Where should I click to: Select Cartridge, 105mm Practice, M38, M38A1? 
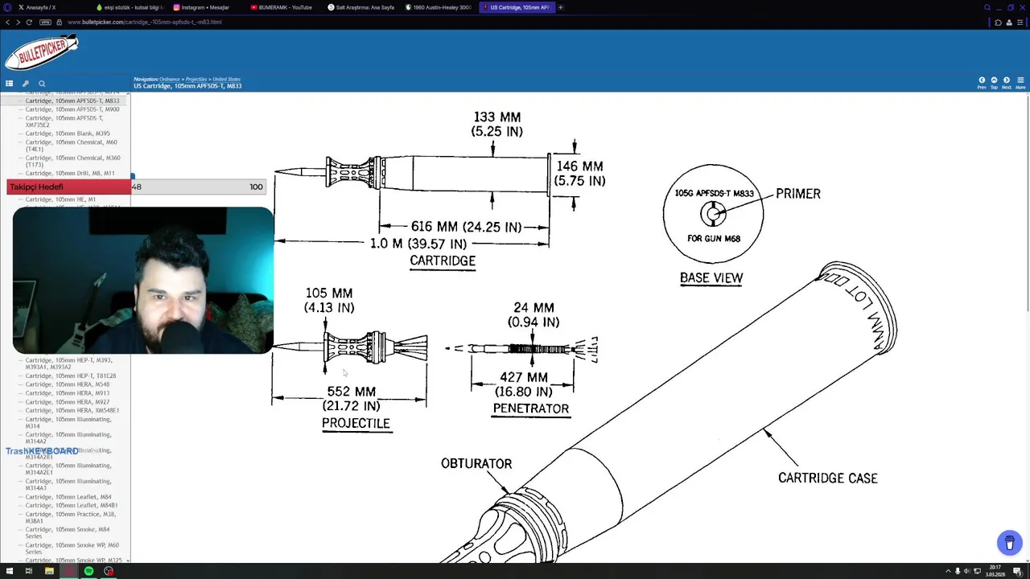[70, 517]
